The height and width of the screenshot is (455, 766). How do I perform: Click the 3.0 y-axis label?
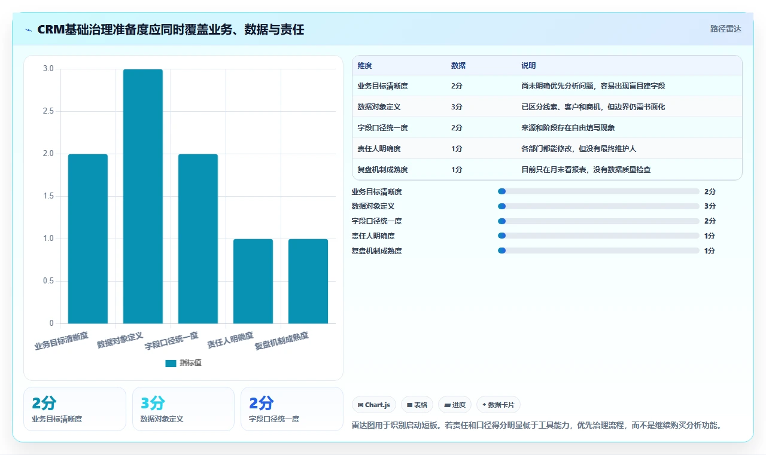point(48,69)
